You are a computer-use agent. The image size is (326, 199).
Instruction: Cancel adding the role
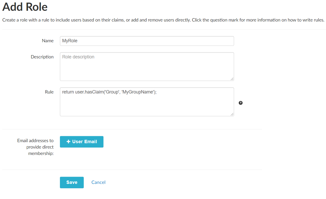(x=98, y=182)
